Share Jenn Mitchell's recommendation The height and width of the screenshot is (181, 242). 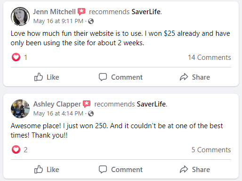(x=195, y=77)
